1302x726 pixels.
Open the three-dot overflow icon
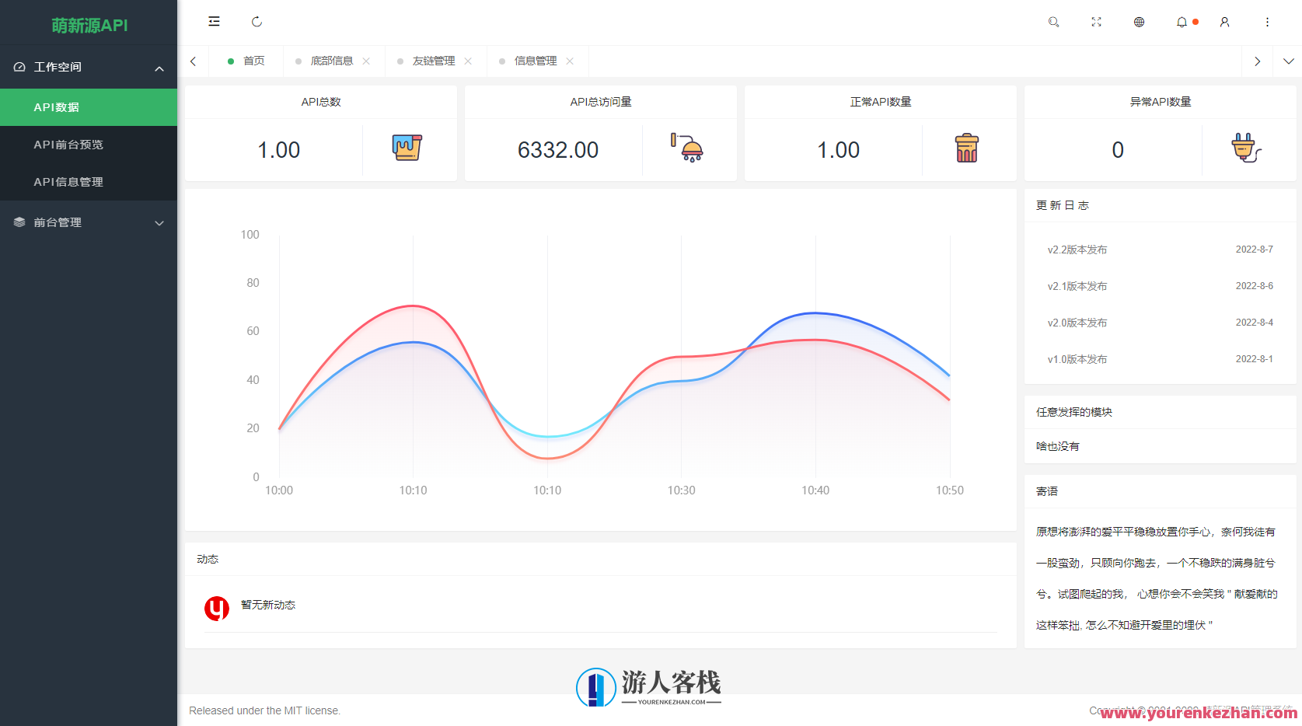click(1267, 22)
